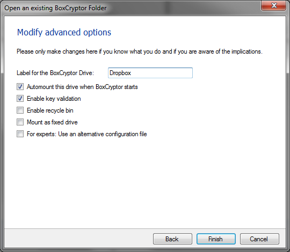The width and height of the screenshot is (290, 252).
Task: Check the Mount as fixed drive box
Action: pos(20,122)
